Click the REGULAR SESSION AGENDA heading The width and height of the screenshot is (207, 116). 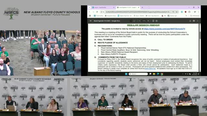[x=143, y=25]
